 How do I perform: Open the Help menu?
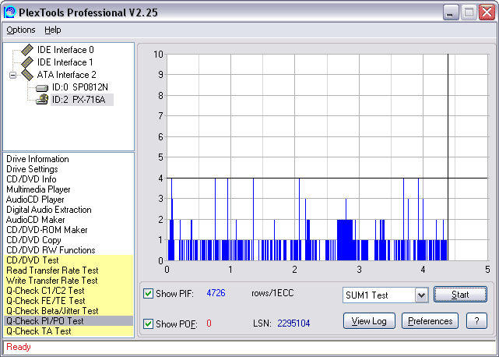coord(52,30)
